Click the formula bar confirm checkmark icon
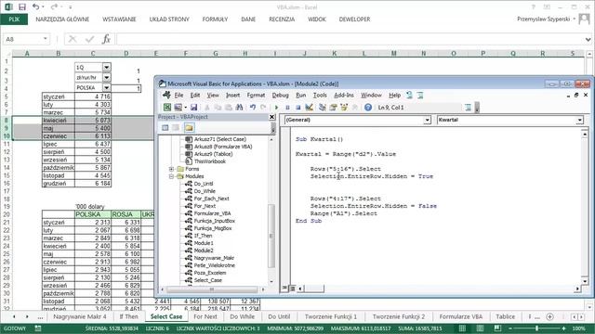 tap(89, 39)
